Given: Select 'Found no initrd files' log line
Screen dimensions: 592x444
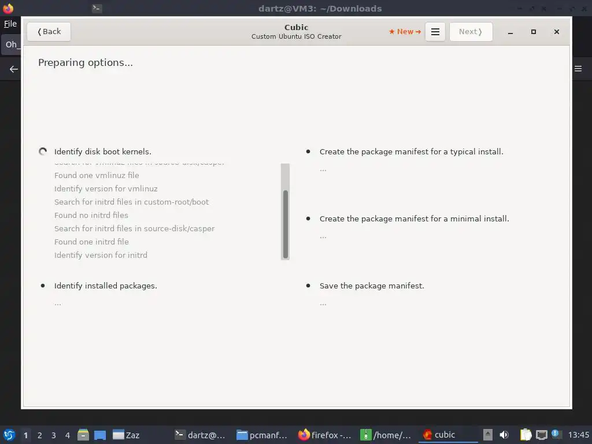Looking at the screenshot, I should (91, 215).
